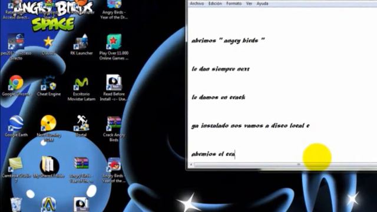377x212 pixels.
Task: Place cursor in line 'abrimos " angry birds "'
Action: pyautogui.click(x=228, y=41)
